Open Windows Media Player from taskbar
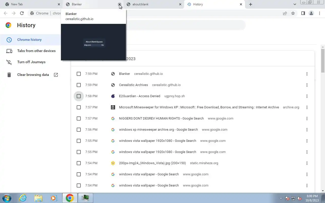Image resolution: width=325 pixels, height=203 pixels. pyautogui.click(x=54, y=198)
